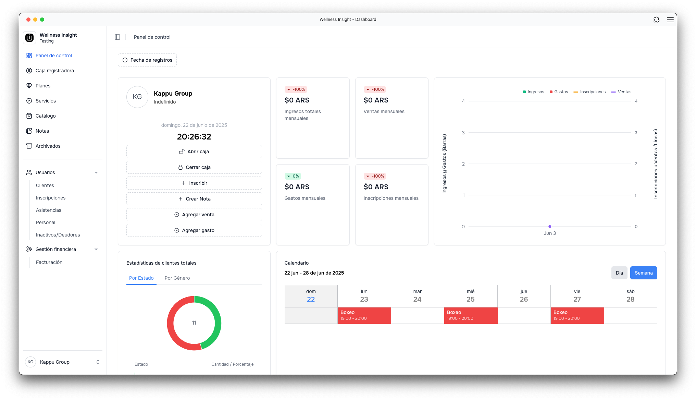Viewport: 696px width, 400px height.
Task: Open the Boxeo event on Monday 23
Action: click(x=364, y=315)
